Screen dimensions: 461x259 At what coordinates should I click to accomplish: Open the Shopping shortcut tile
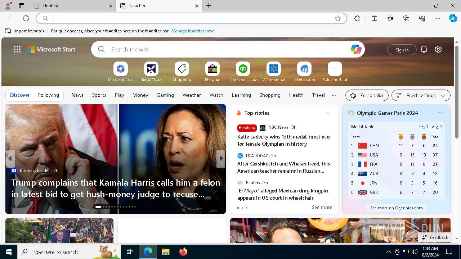coord(182,72)
